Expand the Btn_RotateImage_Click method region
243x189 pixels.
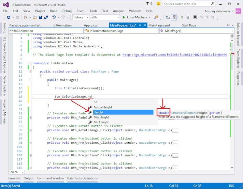coord(31,130)
